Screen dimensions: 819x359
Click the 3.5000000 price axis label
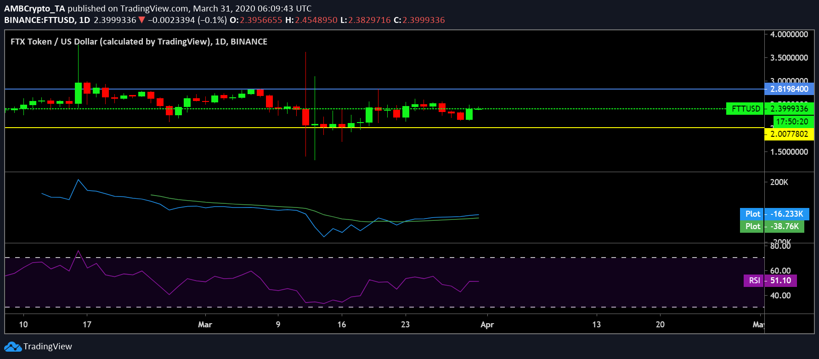pyautogui.click(x=789, y=58)
